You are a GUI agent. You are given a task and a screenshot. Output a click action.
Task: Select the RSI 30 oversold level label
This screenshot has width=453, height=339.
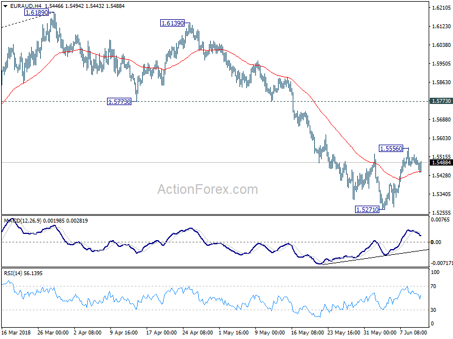433,310
